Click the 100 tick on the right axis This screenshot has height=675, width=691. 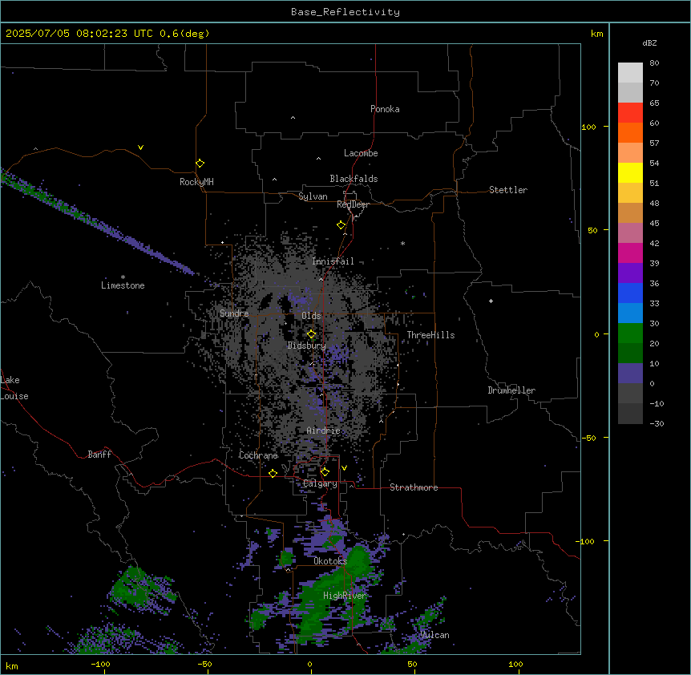click(588, 127)
